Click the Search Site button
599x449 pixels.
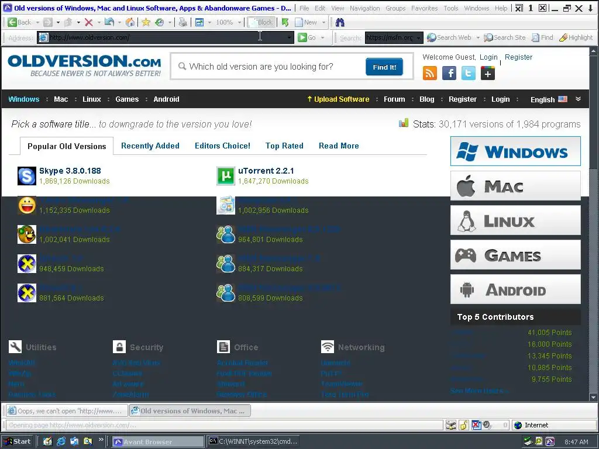(x=505, y=37)
